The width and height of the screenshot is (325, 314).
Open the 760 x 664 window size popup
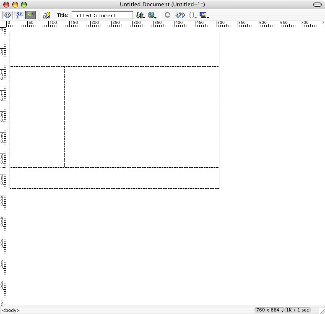270,310
